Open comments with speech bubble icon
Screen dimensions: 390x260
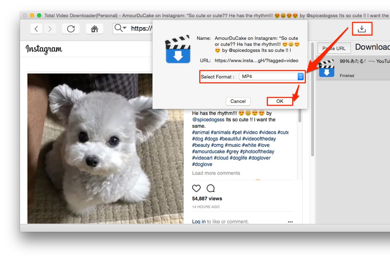click(211, 188)
